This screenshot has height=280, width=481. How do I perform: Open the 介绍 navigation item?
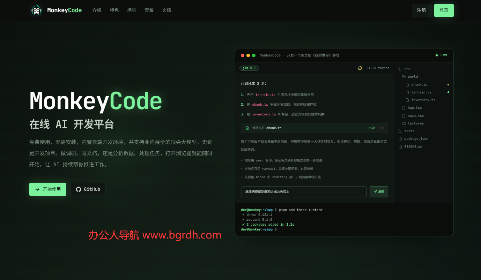[97, 10]
